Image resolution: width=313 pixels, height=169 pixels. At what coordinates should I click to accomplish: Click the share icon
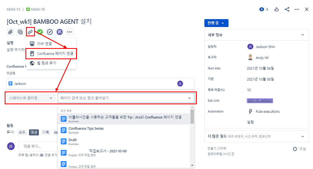[x=287, y=9]
